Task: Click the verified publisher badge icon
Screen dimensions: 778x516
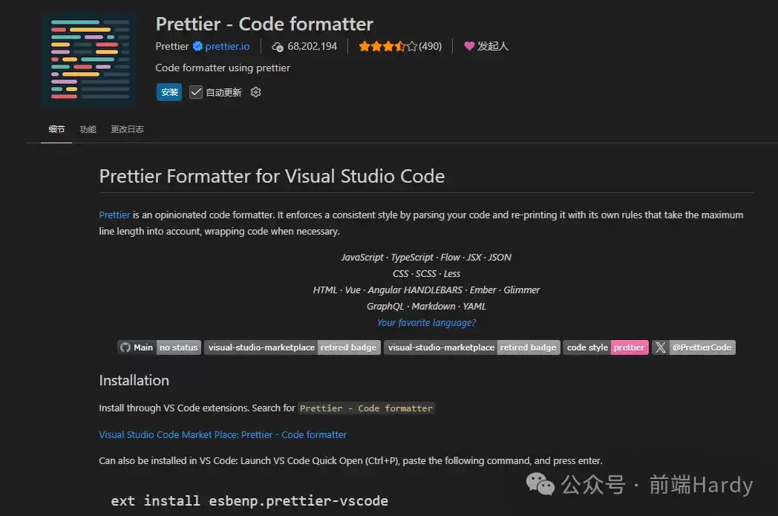Action: [x=197, y=46]
